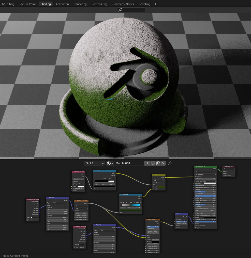Image resolution: width=251 pixels, height=258 pixels.
Task: Adjust the Offset slider in Brick Texture
Action: coord(153,227)
